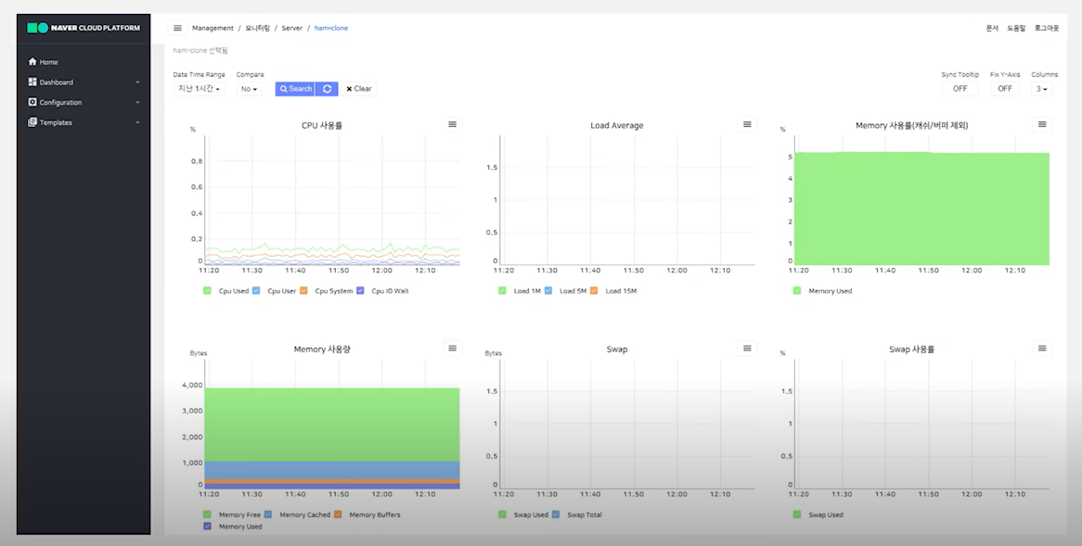Toggle the Load 5M legend checkbox

point(548,291)
